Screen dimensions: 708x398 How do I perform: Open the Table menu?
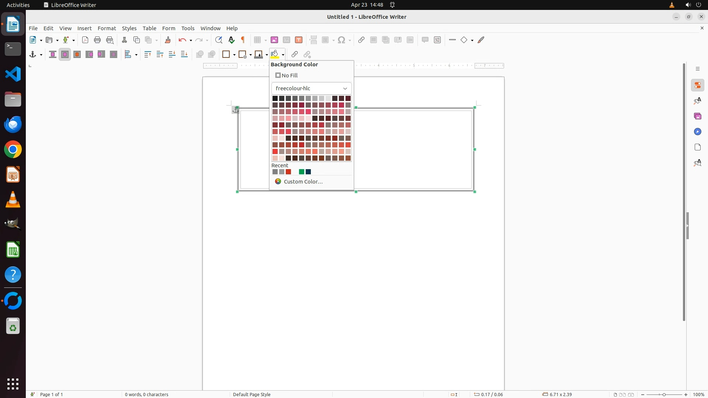pos(149,28)
